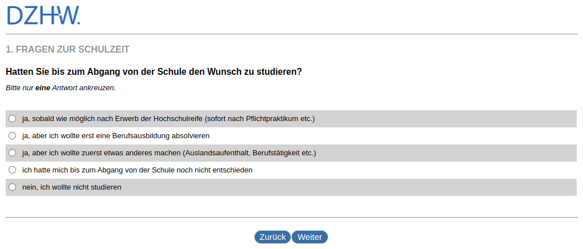Click the bold word 'eine' in the hint
Screen dimensions: 583x249
point(43,88)
